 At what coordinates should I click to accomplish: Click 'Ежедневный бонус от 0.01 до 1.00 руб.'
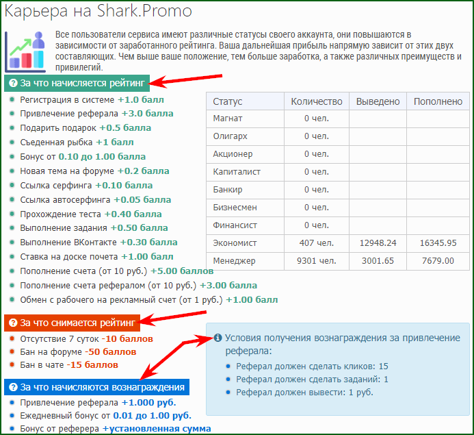(x=106, y=416)
